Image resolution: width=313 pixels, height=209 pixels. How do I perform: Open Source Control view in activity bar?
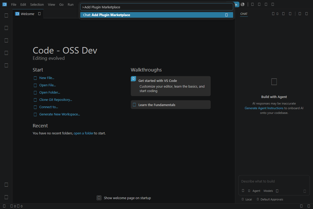pos(6,40)
